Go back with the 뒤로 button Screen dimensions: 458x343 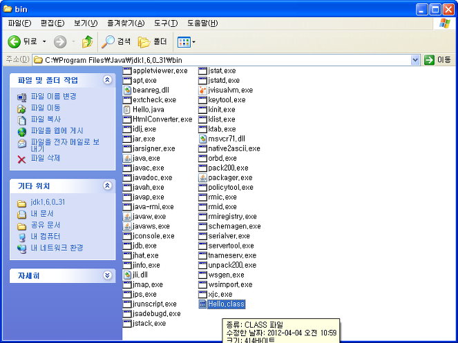(23, 41)
